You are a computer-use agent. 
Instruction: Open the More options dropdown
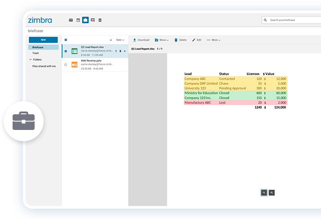coord(214,40)
